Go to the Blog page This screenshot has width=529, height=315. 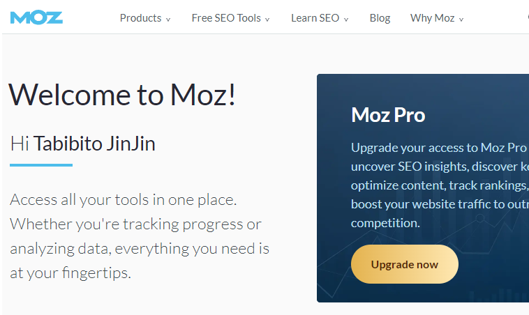(x=380, y=18)
